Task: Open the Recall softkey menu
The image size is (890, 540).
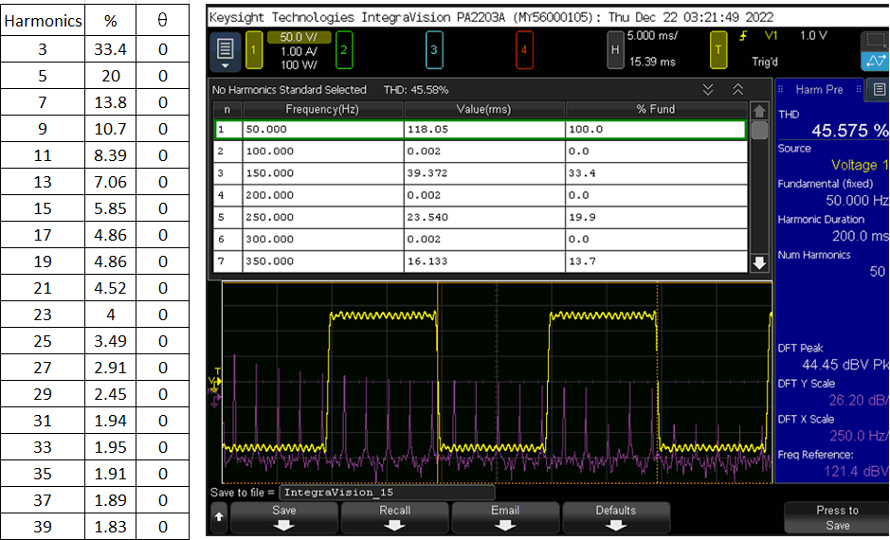Action: point(394,517)
